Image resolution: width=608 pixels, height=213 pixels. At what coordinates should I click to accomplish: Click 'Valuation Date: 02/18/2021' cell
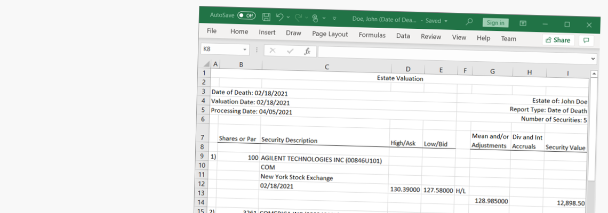coord(251,102)
